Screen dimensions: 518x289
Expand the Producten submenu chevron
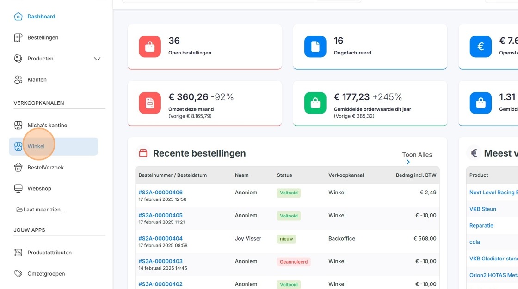[97, 59]
